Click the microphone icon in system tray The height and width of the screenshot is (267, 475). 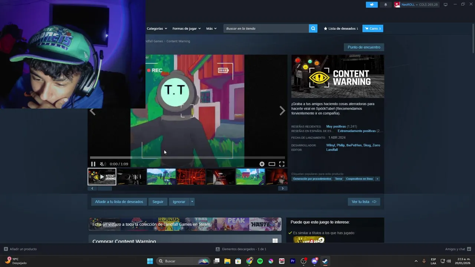pos(424,261)
